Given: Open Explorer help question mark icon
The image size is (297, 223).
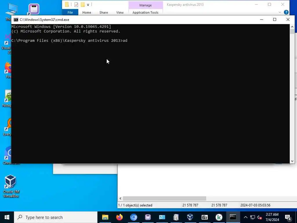Looking at the screenshot, I should pyautogui.click(x=286, y=12).
